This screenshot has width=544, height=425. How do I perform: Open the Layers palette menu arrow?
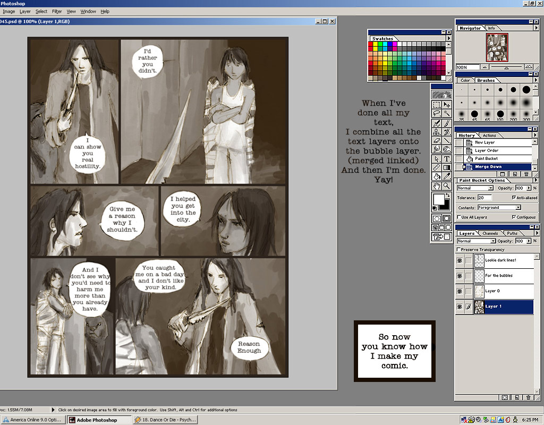[537, 233]
